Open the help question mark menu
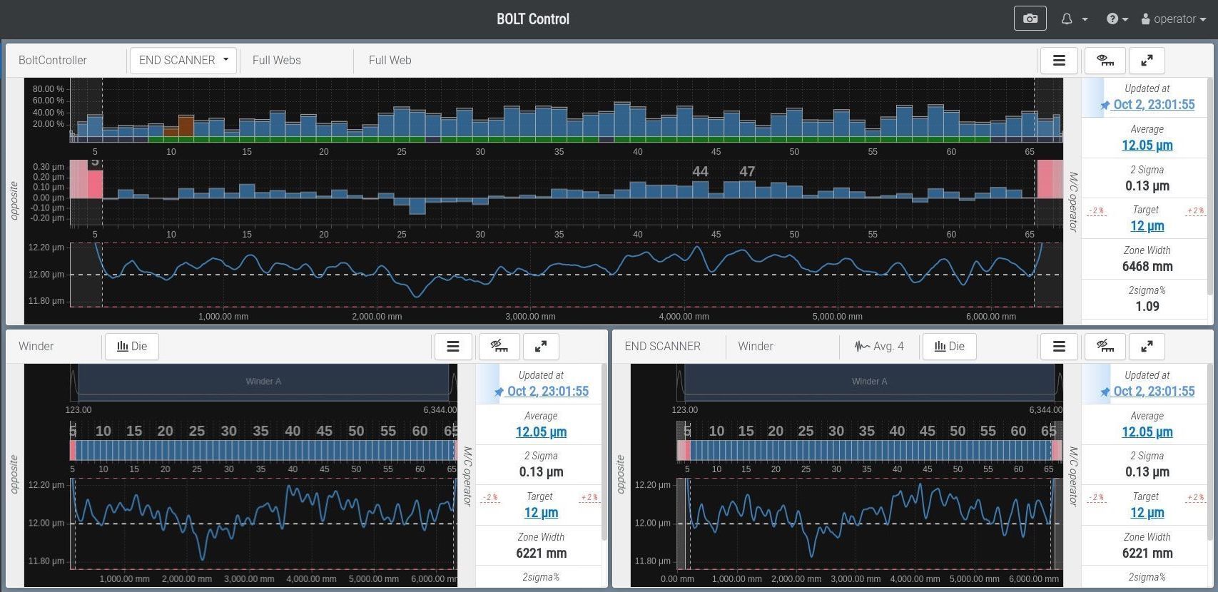 [1117, 19]
